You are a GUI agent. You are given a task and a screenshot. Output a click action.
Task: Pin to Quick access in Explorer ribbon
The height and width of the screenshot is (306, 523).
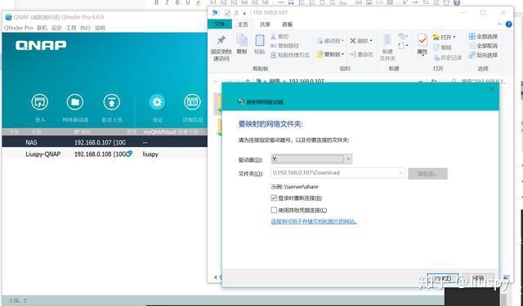pos(221,48)
